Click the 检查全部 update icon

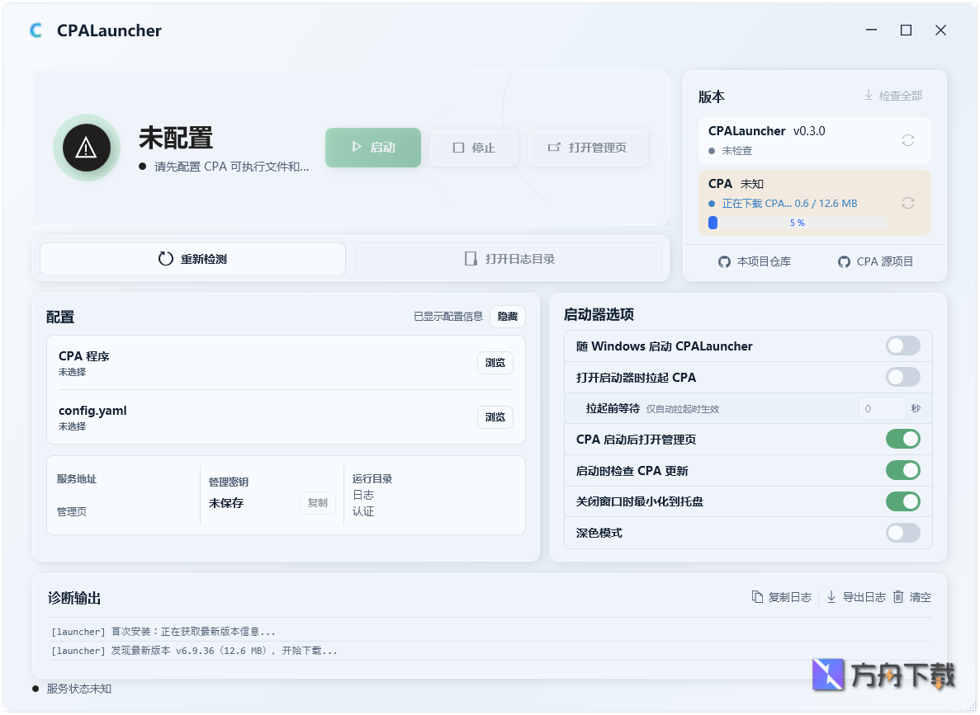[867, 94]
